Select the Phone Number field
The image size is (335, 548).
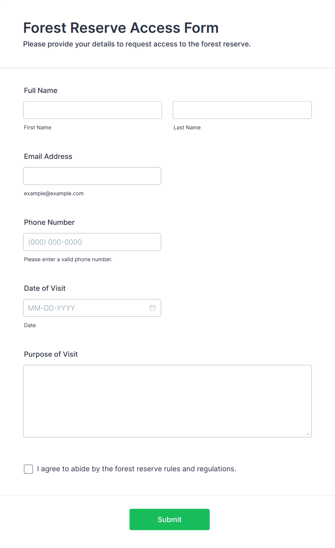tap(92, 242)
